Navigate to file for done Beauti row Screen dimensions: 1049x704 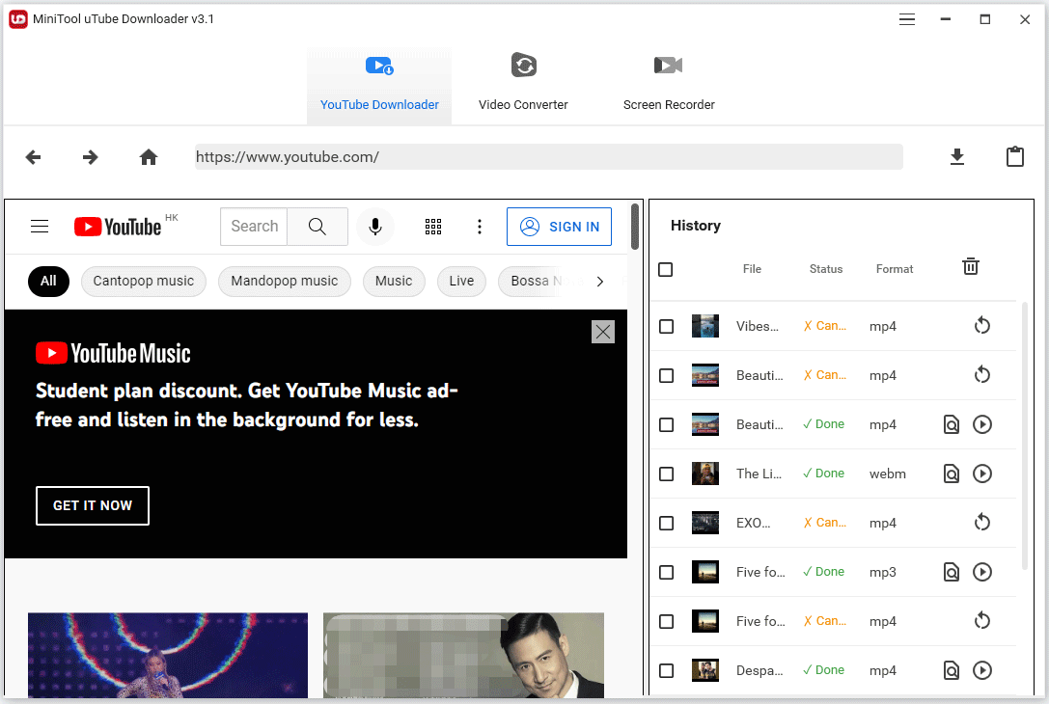coord(951,424)
